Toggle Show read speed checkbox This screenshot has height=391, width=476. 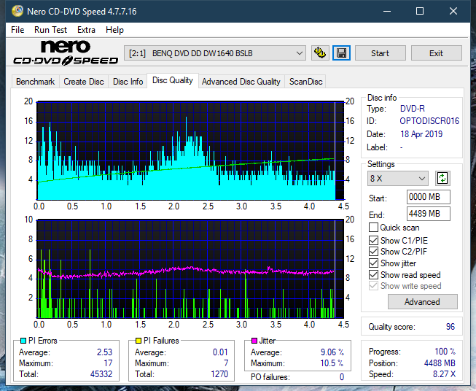point(373,274)
